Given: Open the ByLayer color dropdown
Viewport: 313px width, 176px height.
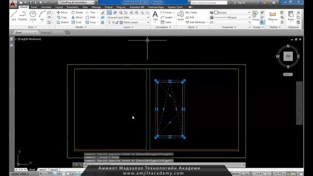Looking at the screenshot, I should coord(232,12).
